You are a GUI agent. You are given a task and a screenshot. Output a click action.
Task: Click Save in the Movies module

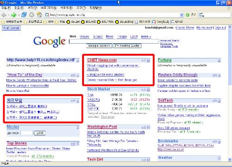pyautogui.click(x=40, y=133)
